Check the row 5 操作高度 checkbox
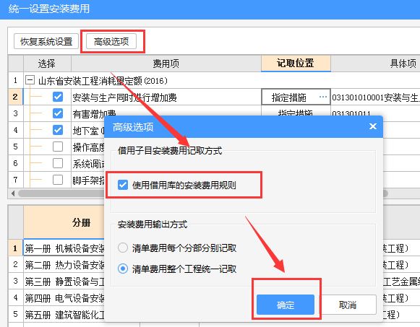 click(x=58, y=147)
